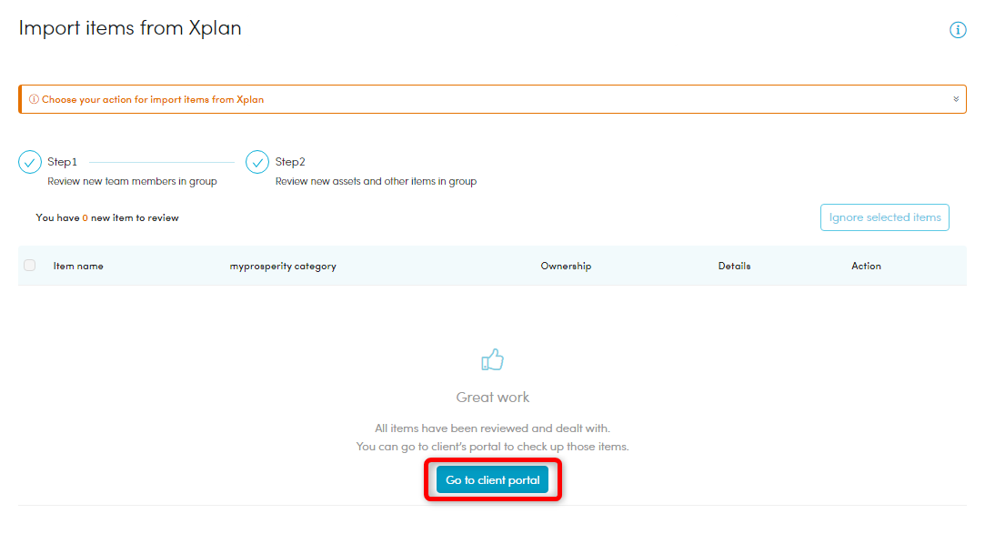Switch to the Step1 label
Image resolution: width=985 pixels, height=534 pixels.
[x=63, y=162]
